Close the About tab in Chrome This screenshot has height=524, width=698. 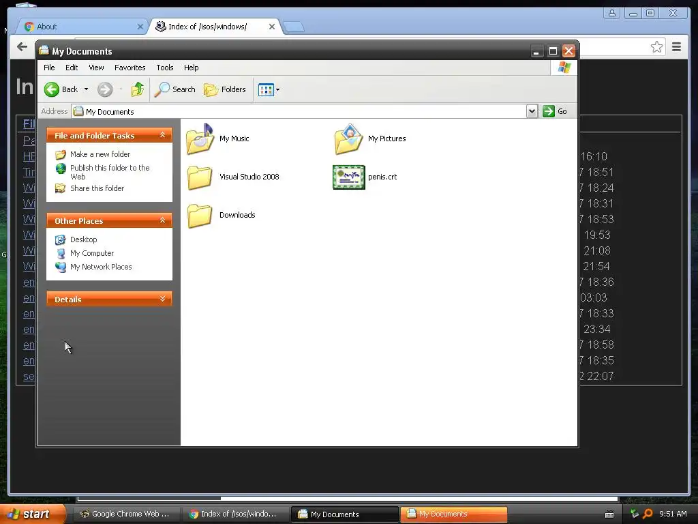coord(140,27)
